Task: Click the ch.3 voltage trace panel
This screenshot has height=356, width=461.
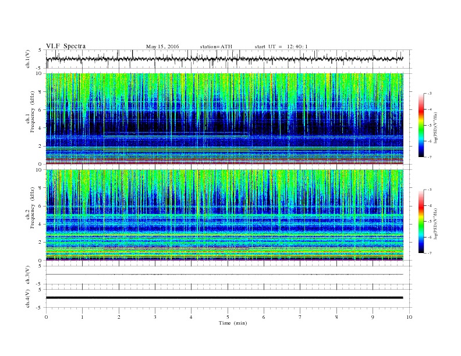Action: point(229,275)
